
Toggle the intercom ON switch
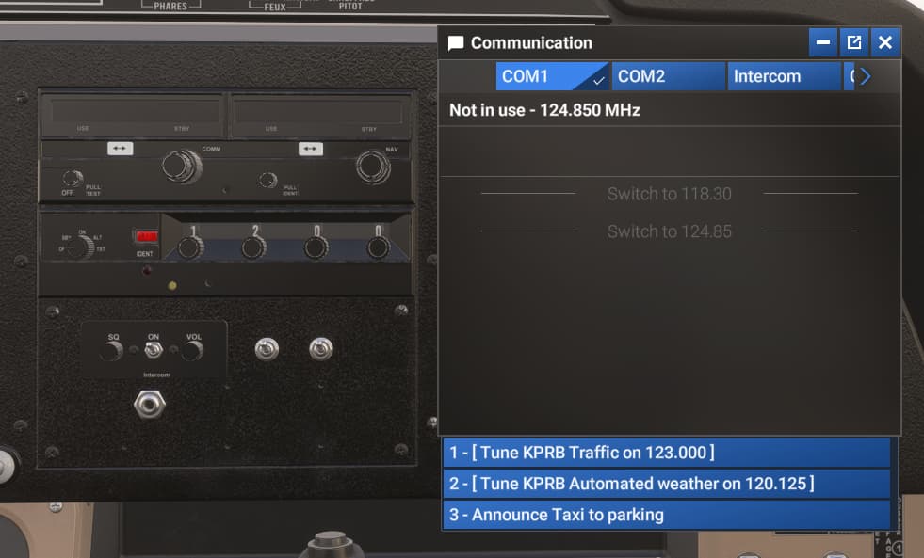pos(153,350)
